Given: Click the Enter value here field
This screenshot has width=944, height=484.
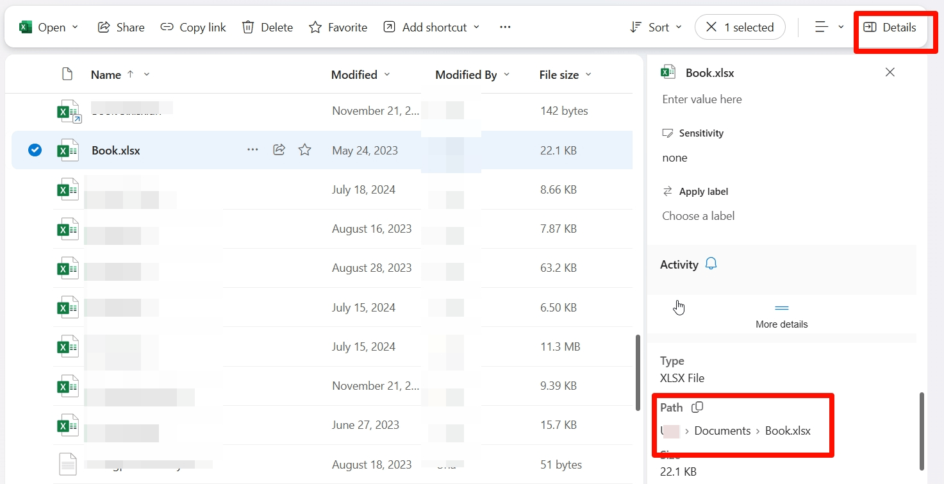Looking at the screenshot, I should (x=702, y=99).
